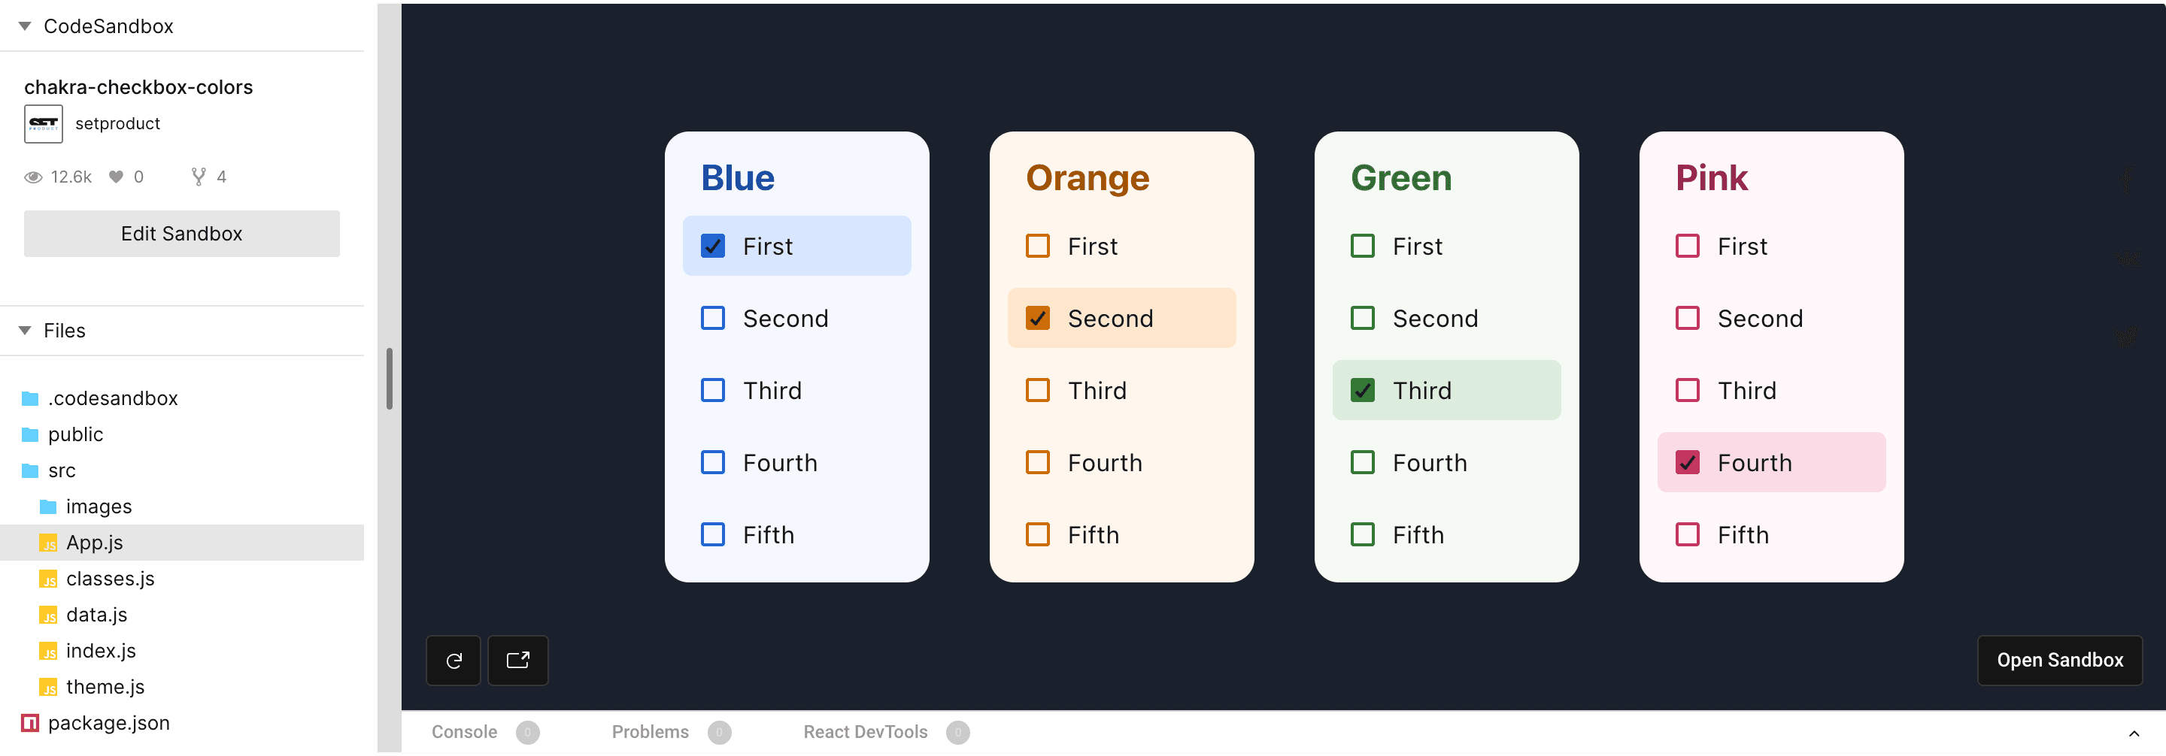Image resolution: width=2166 pixels, height=756 pixels.
Task: Uncheck the Blue First checkbox
Action: pyautogui.click(x=713, y=246)
